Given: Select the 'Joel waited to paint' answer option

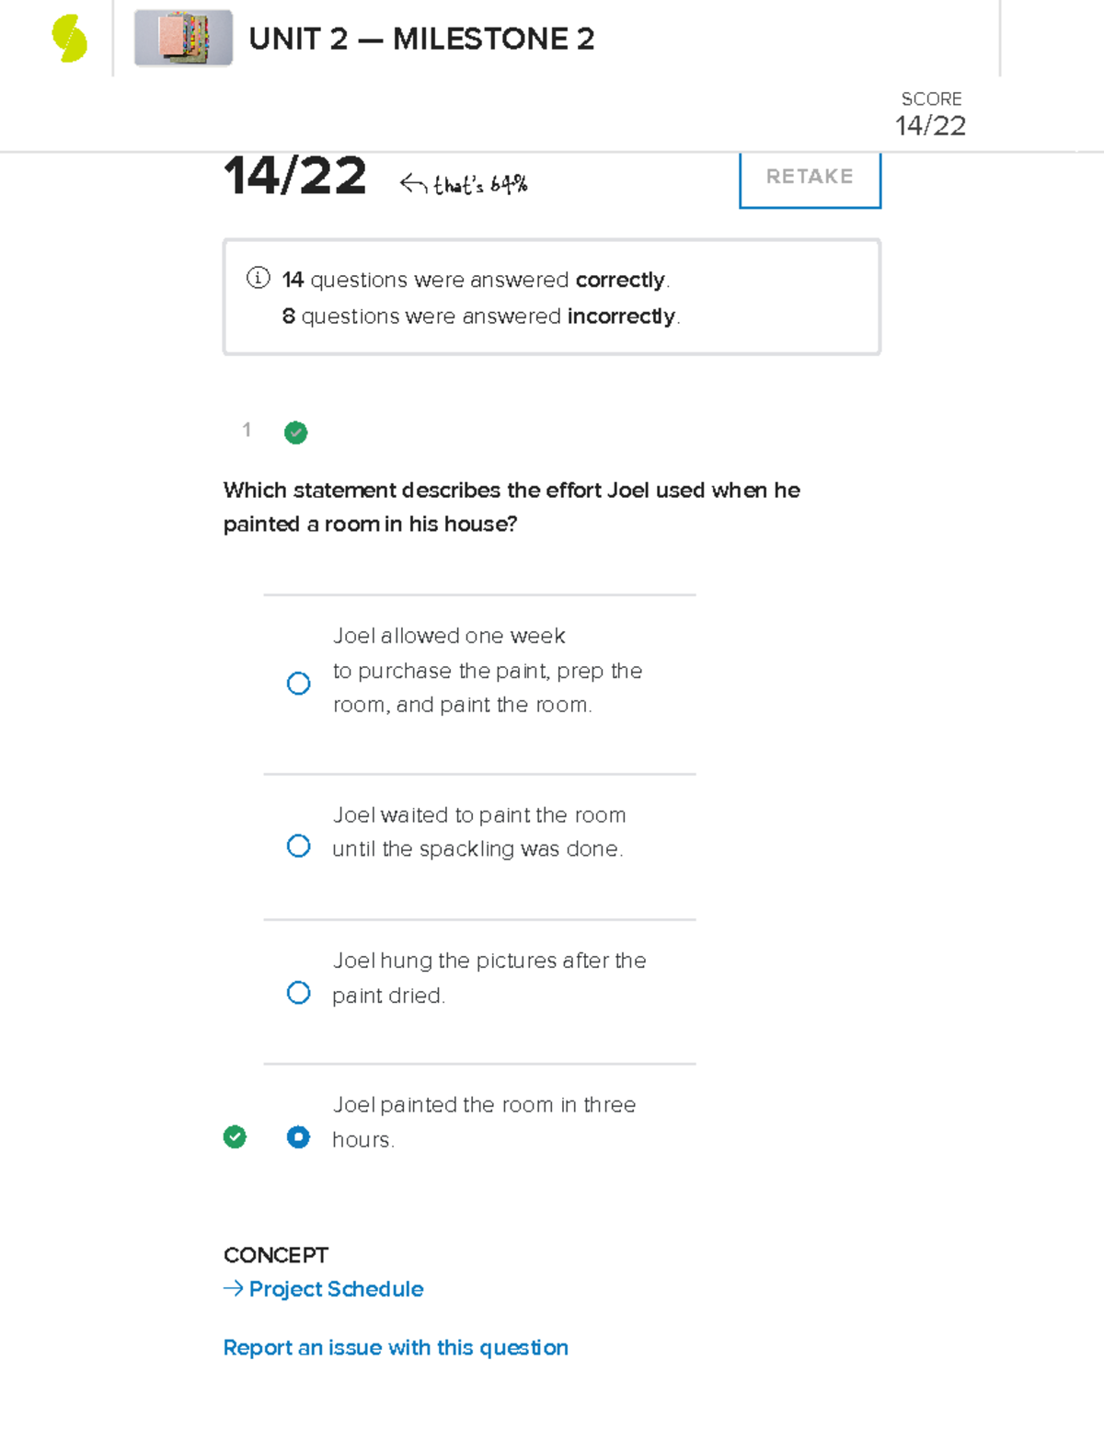Looking at the screenshot, I should coord(298,844).
